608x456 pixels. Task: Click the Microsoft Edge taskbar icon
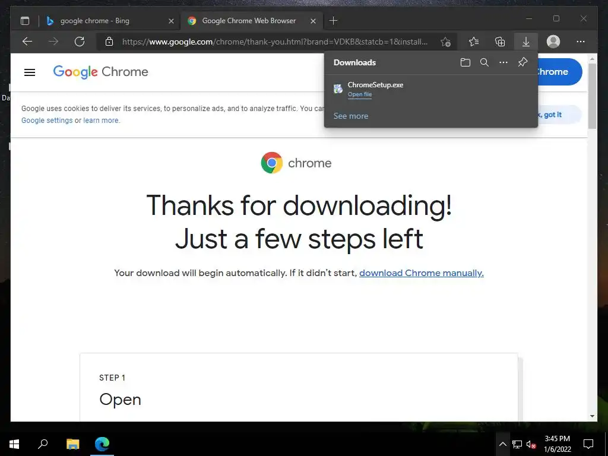tap(102, 444)
